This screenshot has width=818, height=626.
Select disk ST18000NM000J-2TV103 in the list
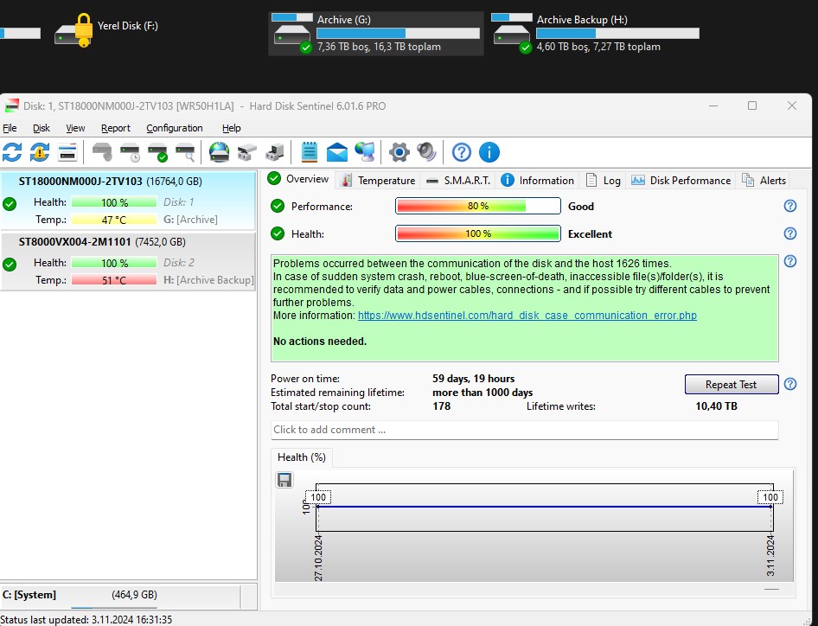(128, 201)
